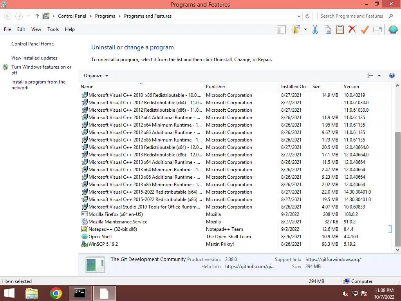Open Turn Windows features on or off

[x=41, y=70]
